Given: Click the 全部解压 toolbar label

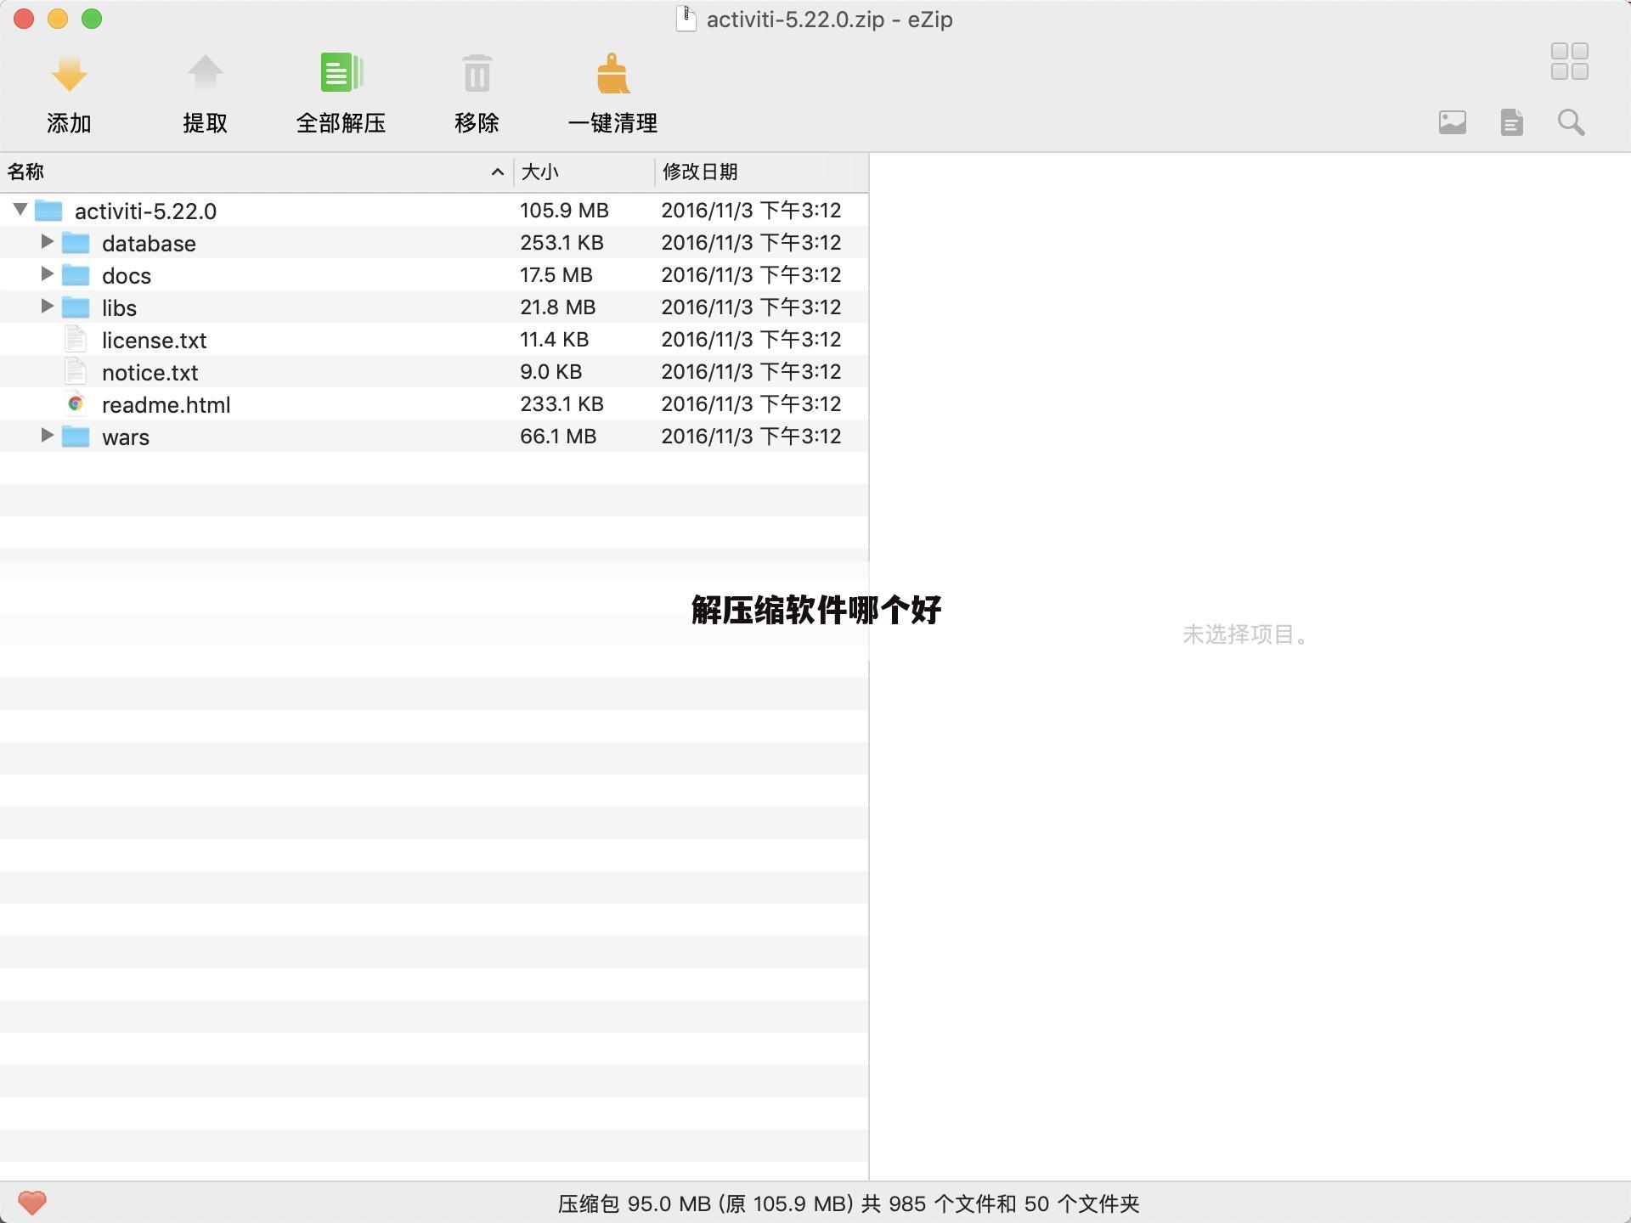Looking at the screenshot, I should (341, 123).
